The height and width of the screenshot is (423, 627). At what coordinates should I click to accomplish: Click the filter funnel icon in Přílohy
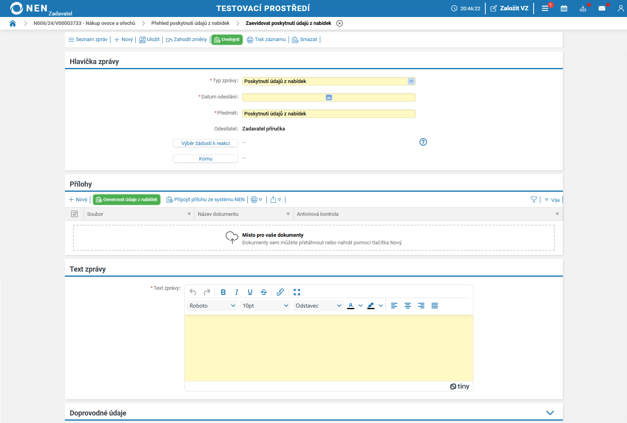pos(534,200)
